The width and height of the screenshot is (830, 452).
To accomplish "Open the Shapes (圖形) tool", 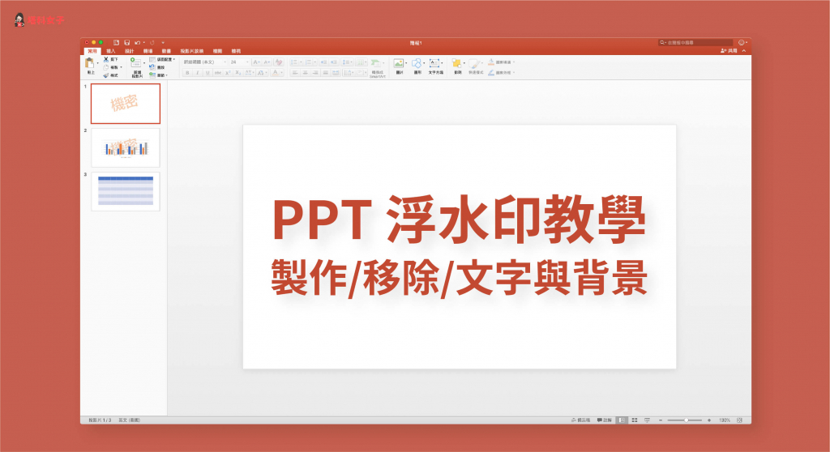I will pos(417,64).
